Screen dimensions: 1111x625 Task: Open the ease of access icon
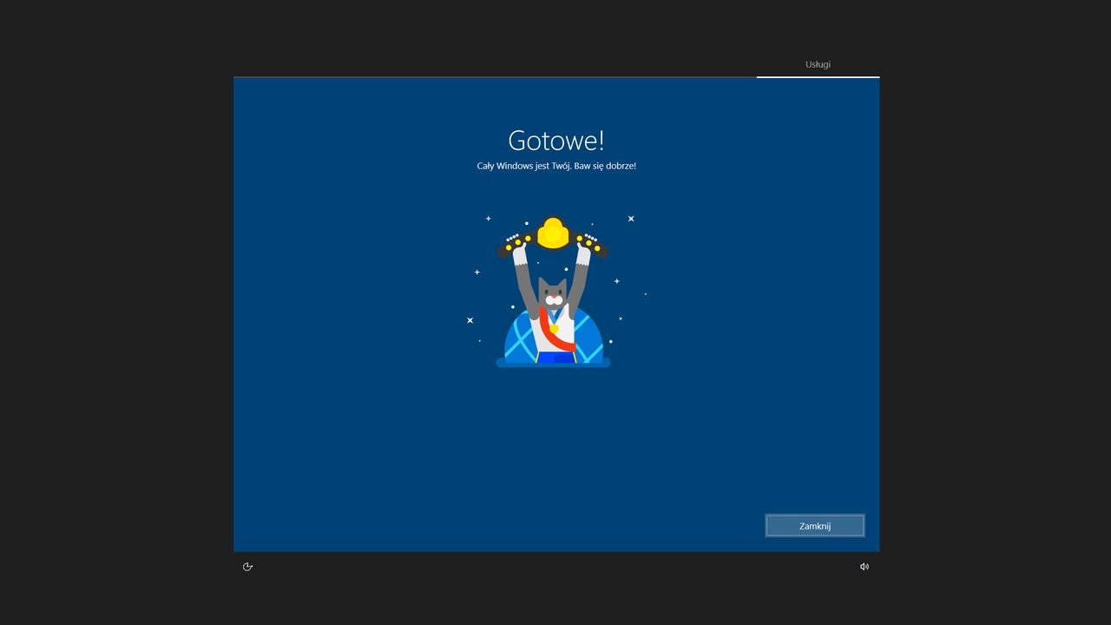pyautogui.click(x=247, y=567)
